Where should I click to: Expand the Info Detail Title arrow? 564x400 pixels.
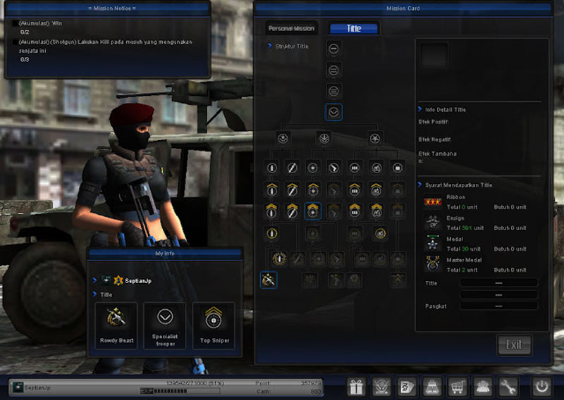coord(419,109)
